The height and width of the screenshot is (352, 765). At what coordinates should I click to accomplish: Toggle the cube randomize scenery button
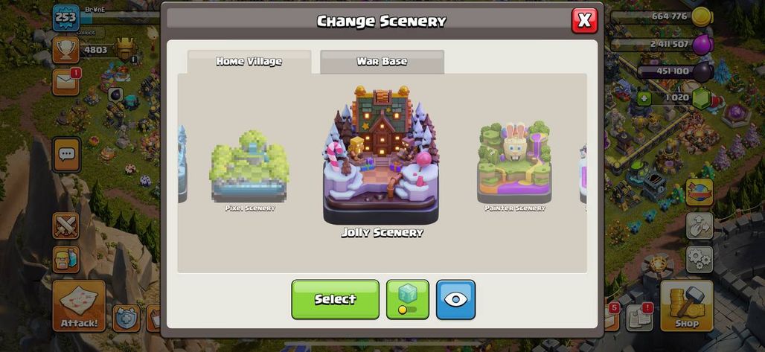(407, 300)
